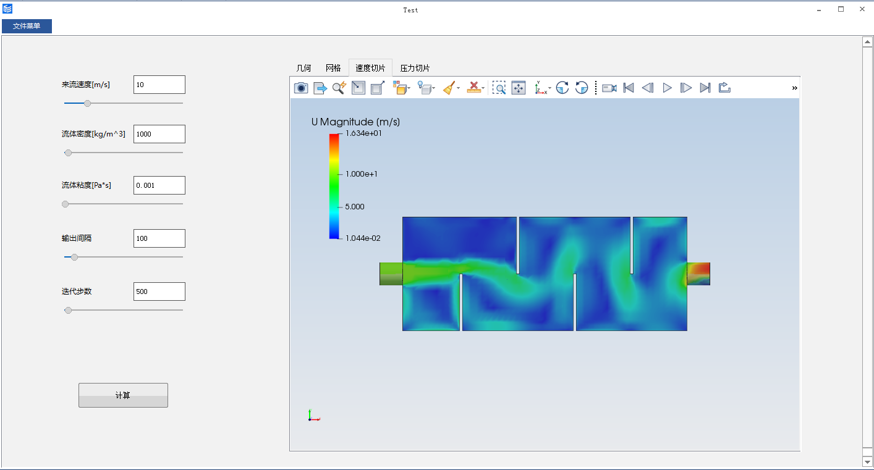This screenshot has width=874, height=470.
Task: Click the 迭代步数 slider handle
Action: pyautogui.click(x=68, y=310)
